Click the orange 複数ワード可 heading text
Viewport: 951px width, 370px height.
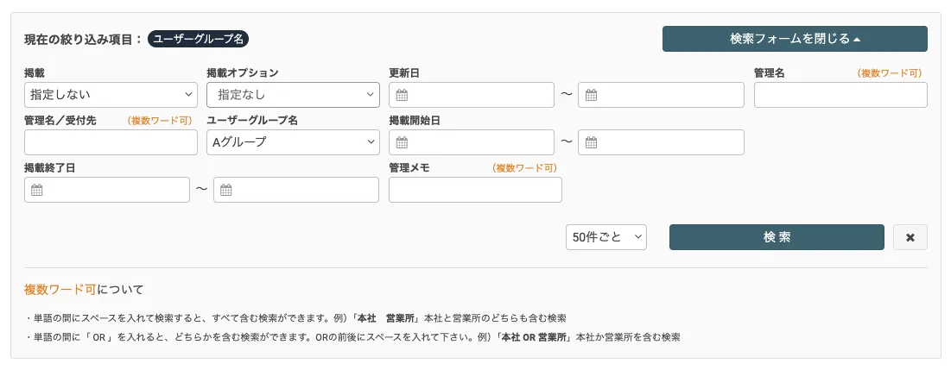point(60,289)
